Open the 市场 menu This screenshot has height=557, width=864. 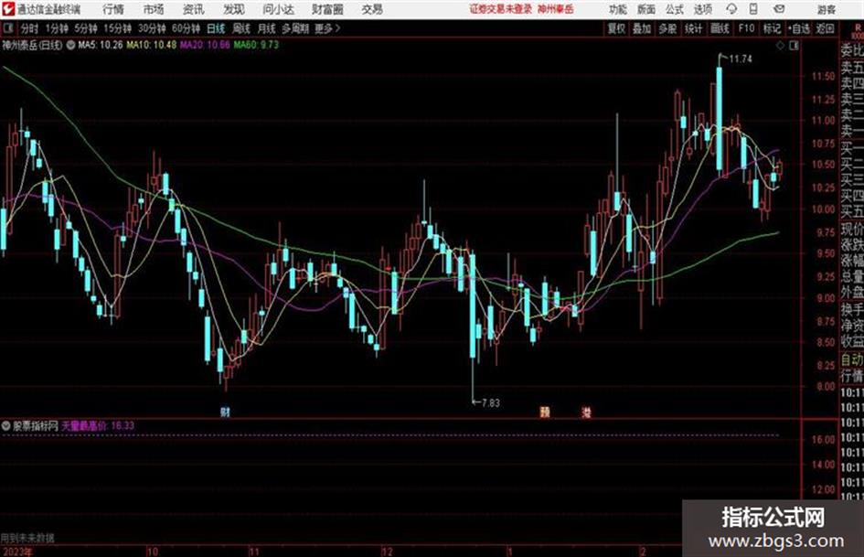pyautogui.click(x=154, y=9)
